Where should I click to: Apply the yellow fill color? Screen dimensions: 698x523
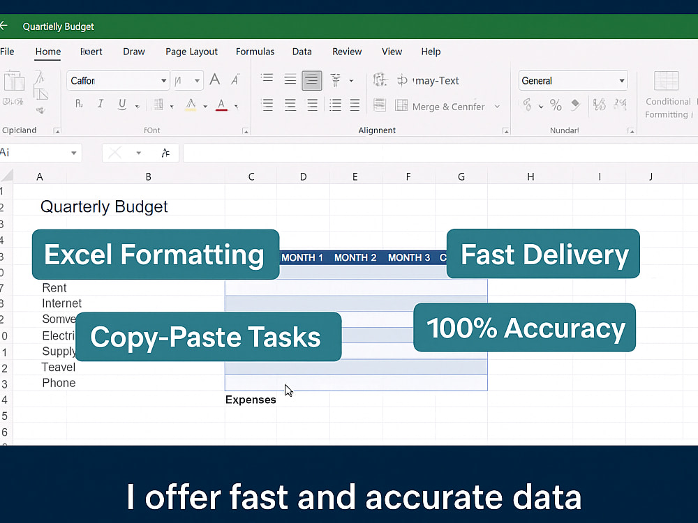tap(191, 105)
